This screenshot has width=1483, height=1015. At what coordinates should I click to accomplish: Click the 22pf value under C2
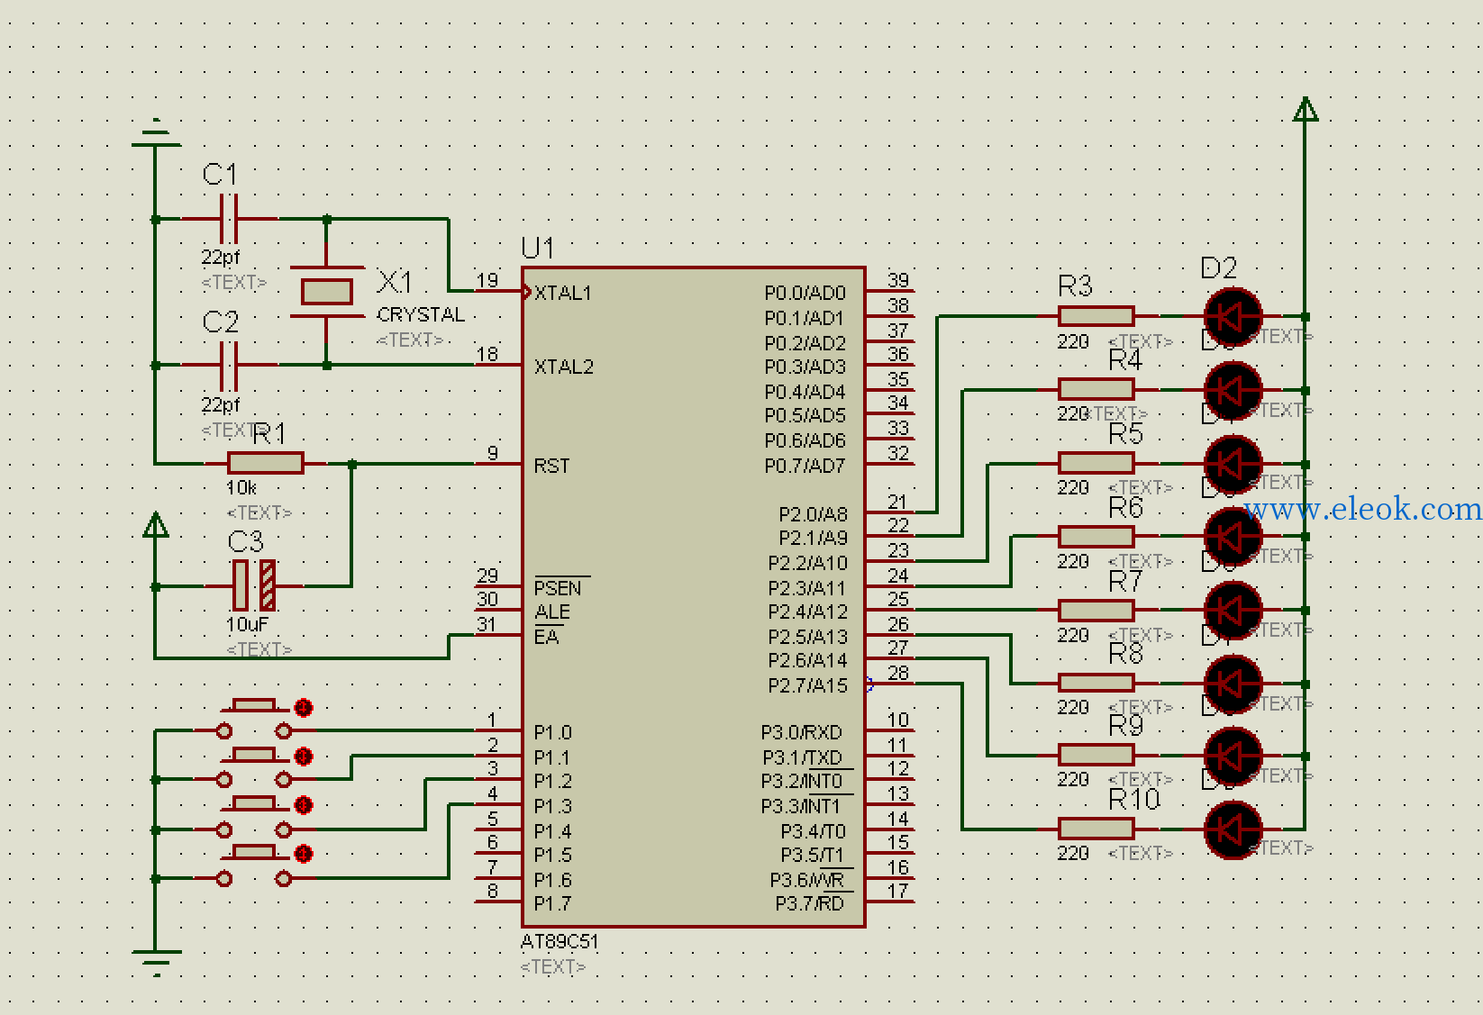pos(221,405)
